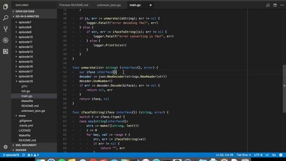Image resolution: width=286 pixels, height=161 pixels.
Task: Click 'decoder.UseNumber()' on line 54
Action: pyautogui.click(x=96, y=81)
